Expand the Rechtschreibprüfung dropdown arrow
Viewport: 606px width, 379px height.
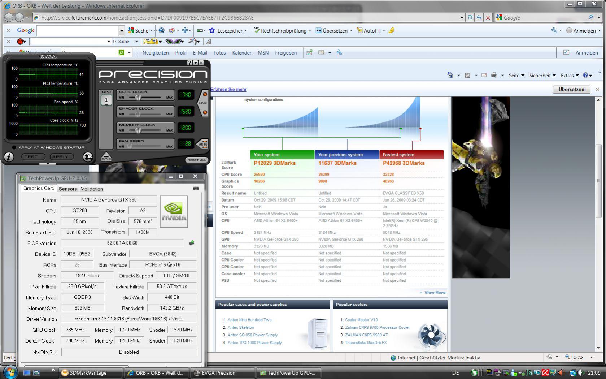tap(310, 31)
